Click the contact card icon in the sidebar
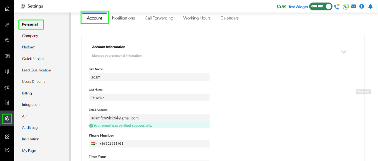Viewport: 378px width, 161px height. (7, 56)
